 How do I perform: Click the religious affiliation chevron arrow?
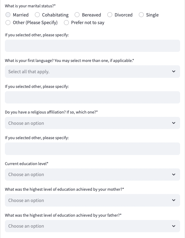(174, 123)
